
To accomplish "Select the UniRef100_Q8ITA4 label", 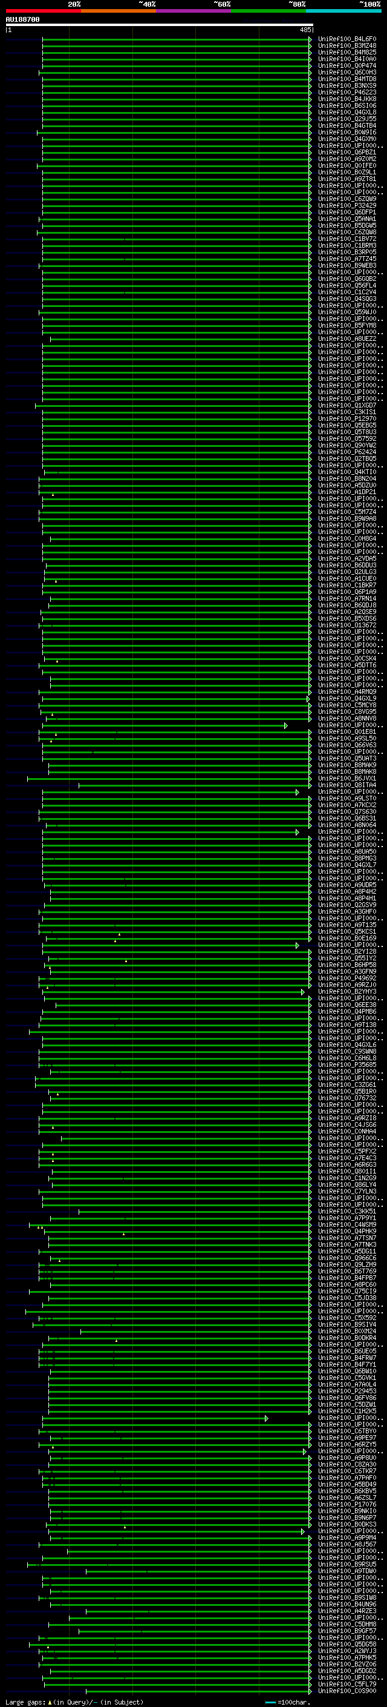I will point(347,785).
